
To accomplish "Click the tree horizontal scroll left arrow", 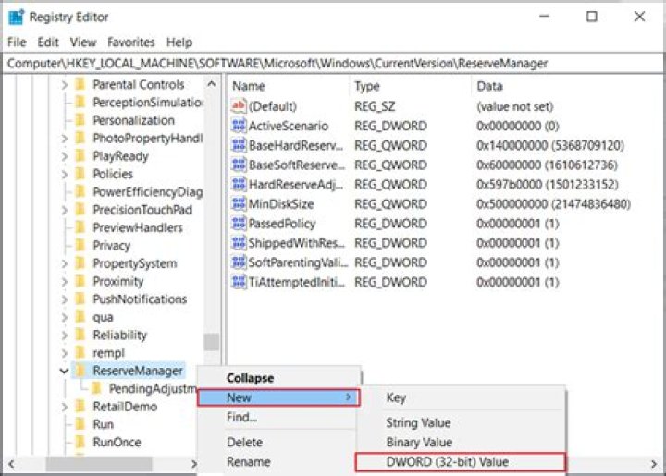I will pos(11,464).
